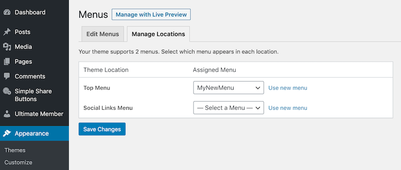The image size is (401, 170).
Task: Switch to the Edit Menus tab
Action: 102,34
